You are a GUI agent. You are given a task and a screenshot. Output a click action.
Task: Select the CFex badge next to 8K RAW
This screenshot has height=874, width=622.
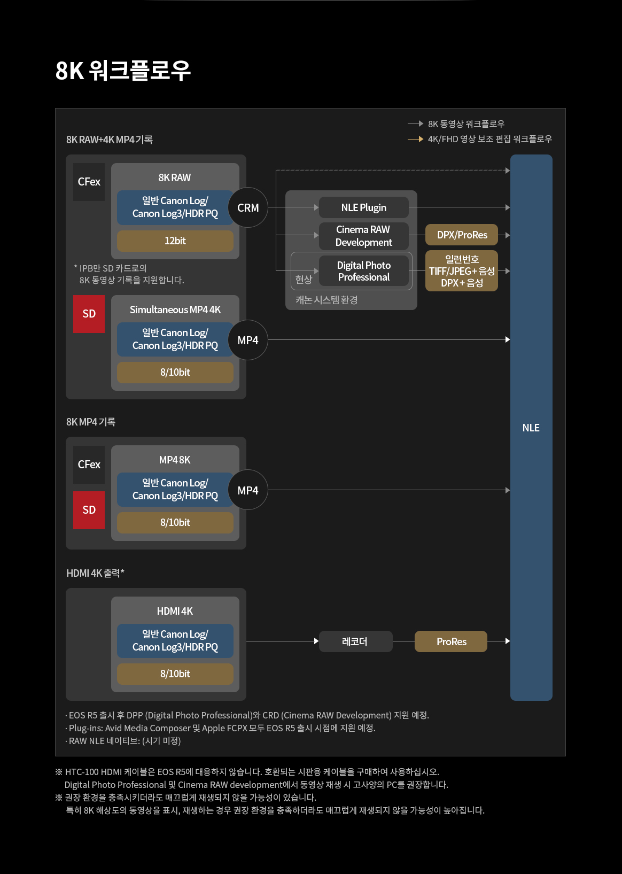point(89,182)
